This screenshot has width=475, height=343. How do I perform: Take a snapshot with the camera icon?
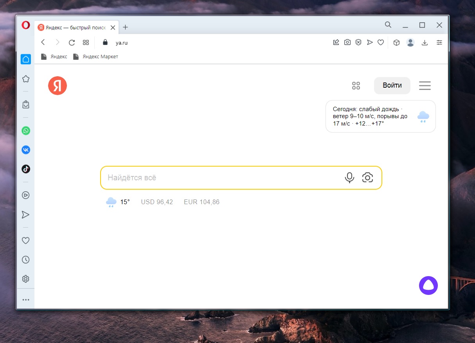(x=347, y=42)
